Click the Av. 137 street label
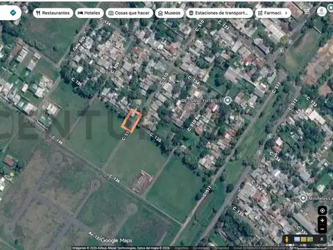Viewport: 333px width, 250px height. click(94, 237)
